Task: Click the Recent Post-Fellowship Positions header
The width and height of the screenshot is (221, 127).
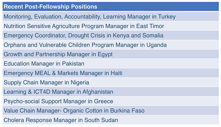Action: (x=110, y=7)
